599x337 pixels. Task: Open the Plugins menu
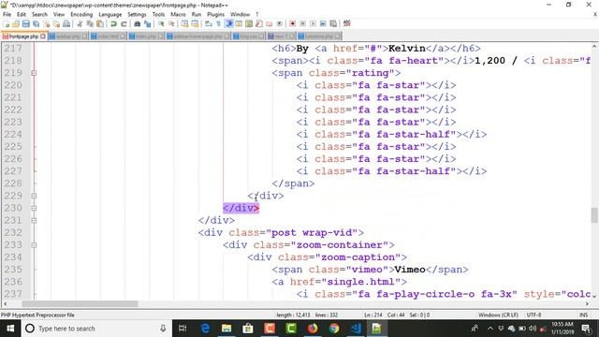click(216, 14)
